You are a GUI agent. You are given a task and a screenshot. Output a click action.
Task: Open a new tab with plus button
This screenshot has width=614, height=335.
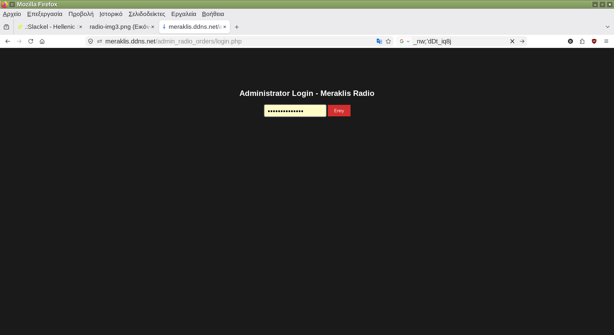237,27
